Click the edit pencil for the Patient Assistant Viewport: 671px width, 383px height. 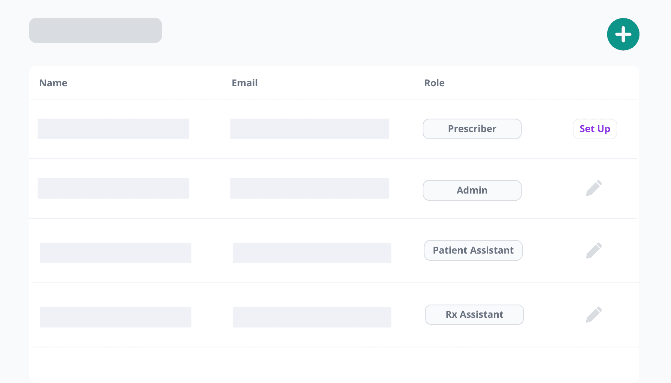594,251
